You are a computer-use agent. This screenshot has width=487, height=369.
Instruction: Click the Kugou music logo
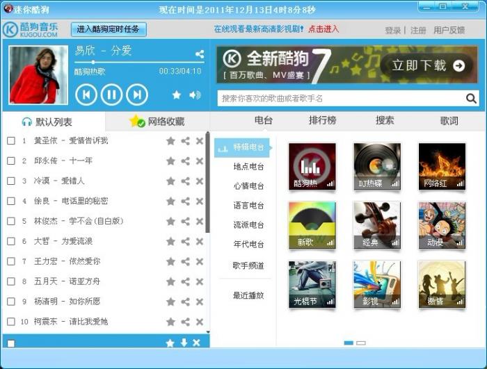(x=31, y=29)
